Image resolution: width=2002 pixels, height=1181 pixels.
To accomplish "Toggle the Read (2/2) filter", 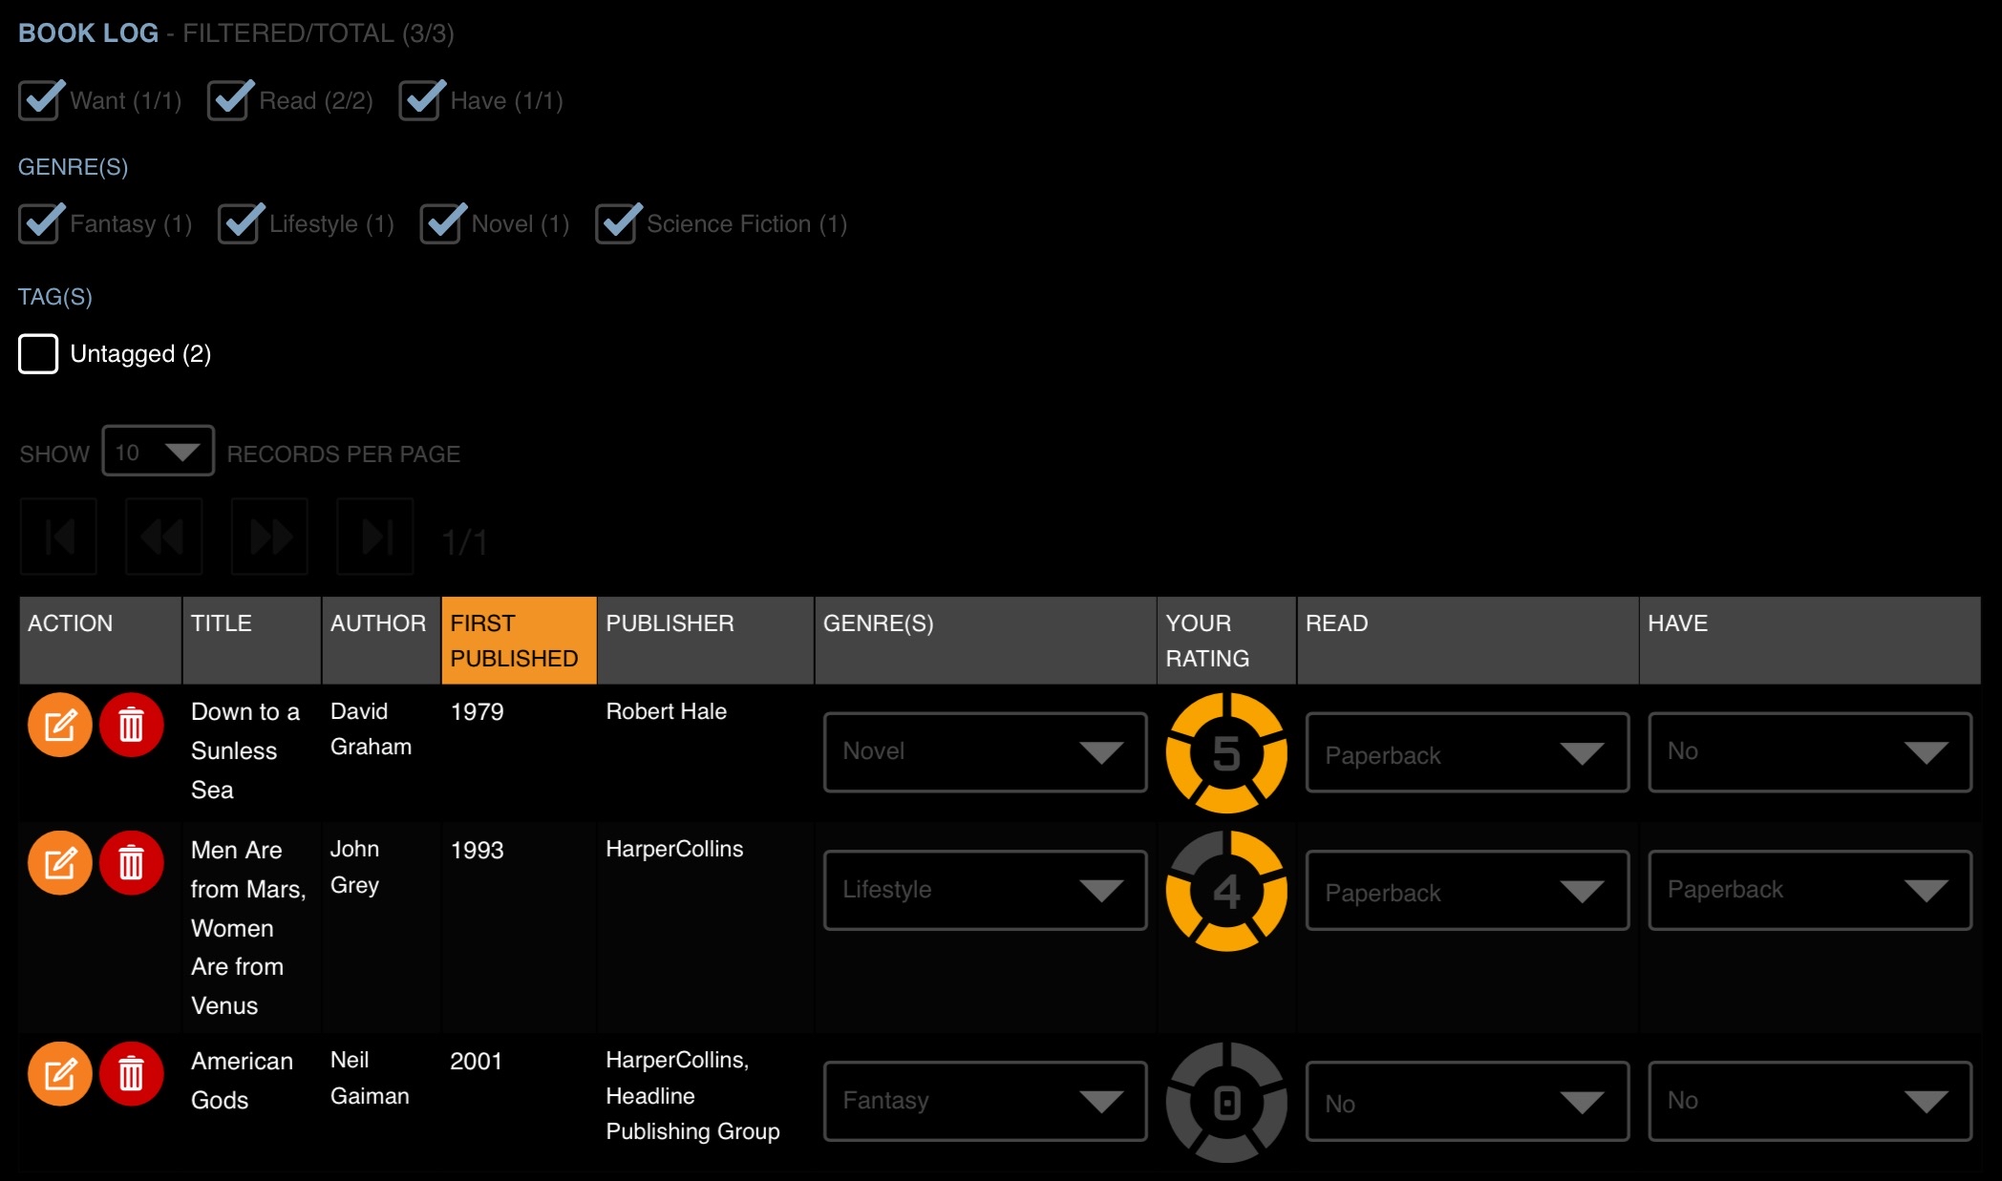I will pyautogui.click(x=228, y=100).
